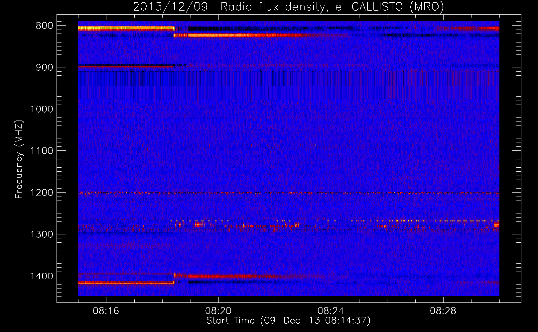Click the 08:20 time tick label
Image resolution: width=538 pixels, height=332 pixels.
[218, 311]
